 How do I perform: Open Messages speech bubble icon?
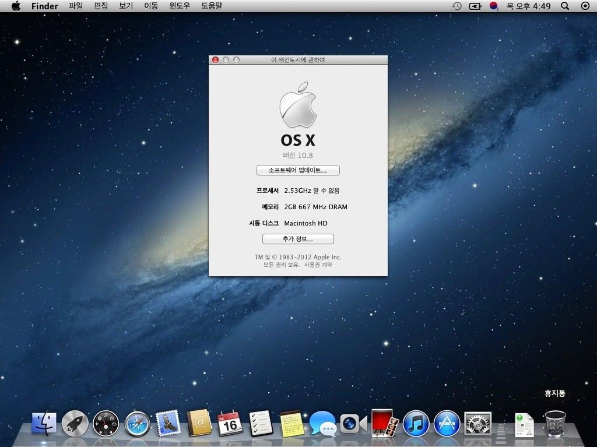322,423
